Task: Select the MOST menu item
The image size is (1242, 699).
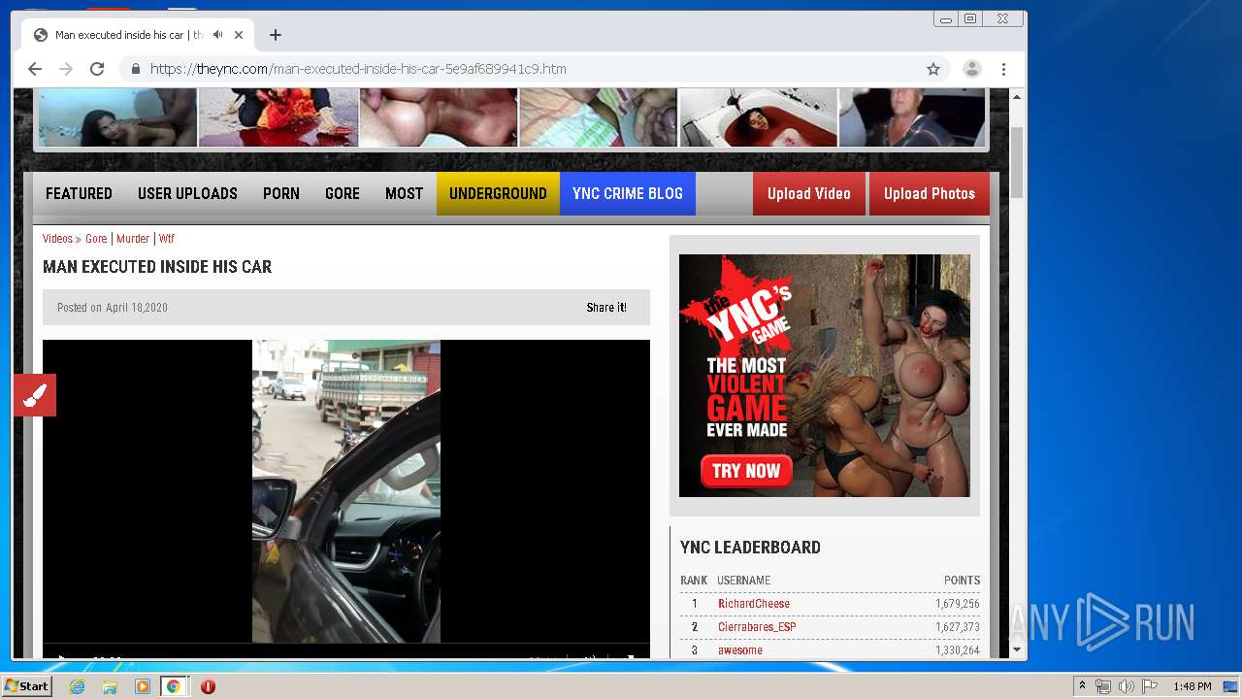Action: pyautogui.click(x=404, y=193)
